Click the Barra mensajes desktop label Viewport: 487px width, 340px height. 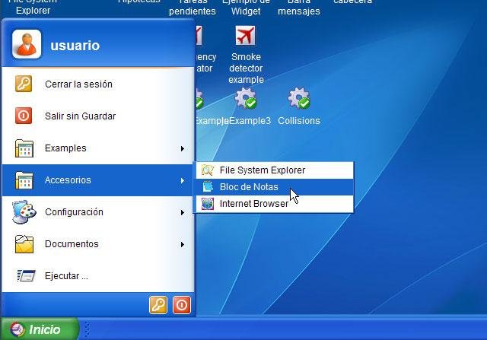click(x=299, y=7)
